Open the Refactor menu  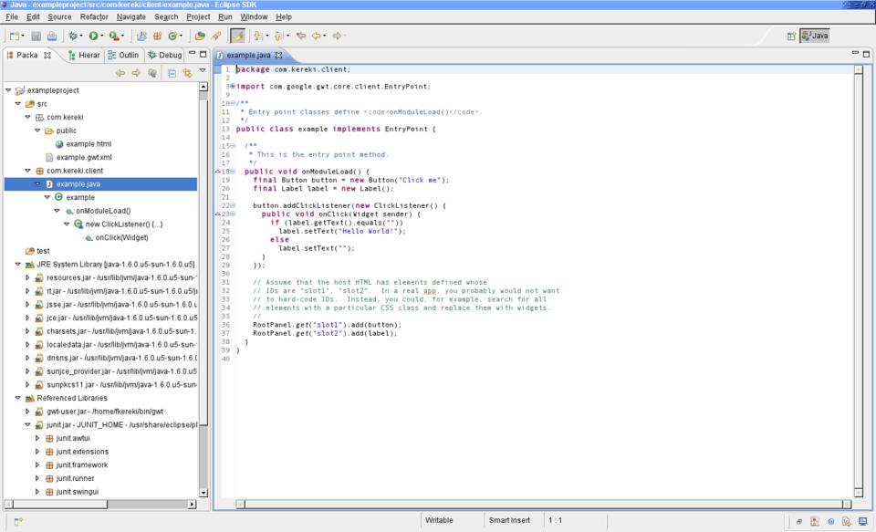click(94, 16)
